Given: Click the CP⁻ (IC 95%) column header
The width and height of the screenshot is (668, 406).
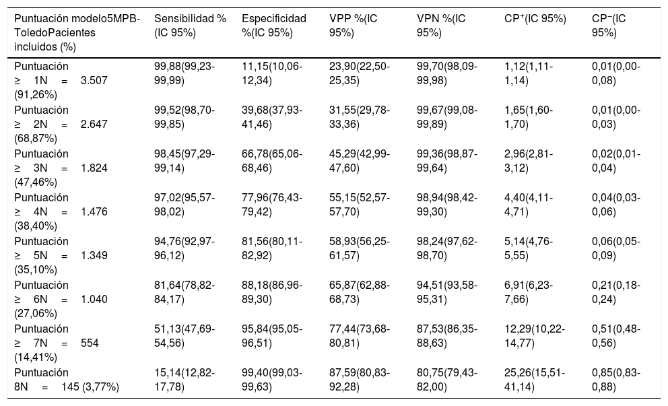Looking at the screenshot, I should tap(607, 25).
